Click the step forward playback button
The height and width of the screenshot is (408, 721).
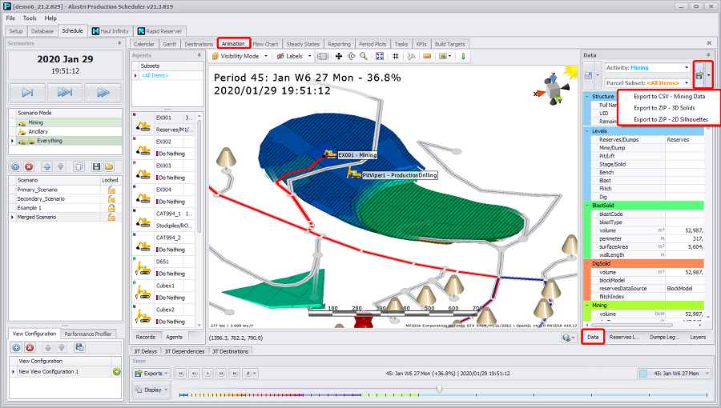pyautogui.click(x=27, y=92)
